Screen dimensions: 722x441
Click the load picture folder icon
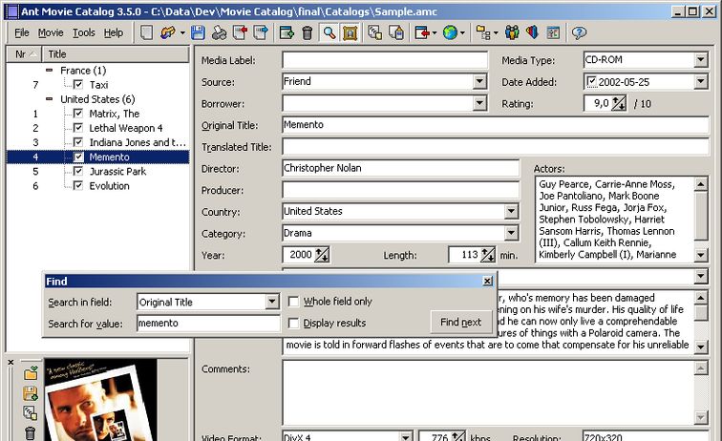pos(31,372)
